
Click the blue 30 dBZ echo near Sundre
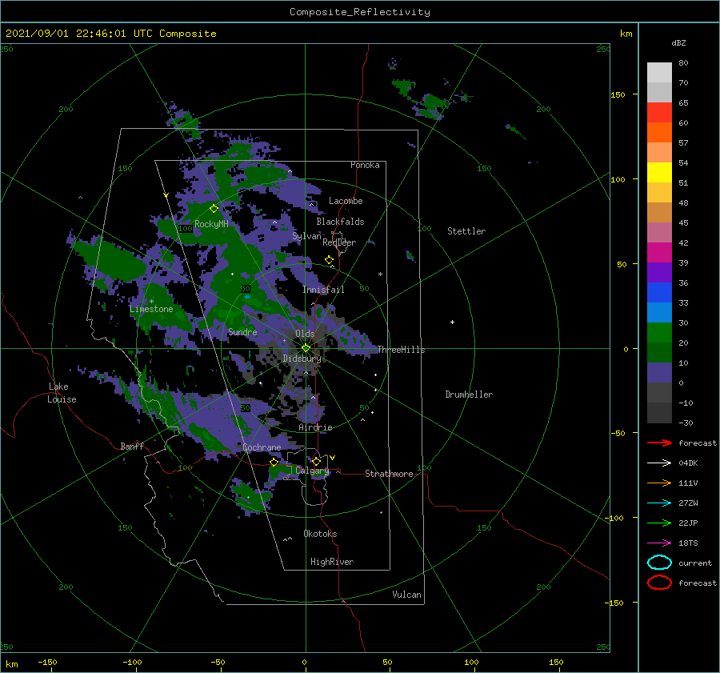coord(247,297)
